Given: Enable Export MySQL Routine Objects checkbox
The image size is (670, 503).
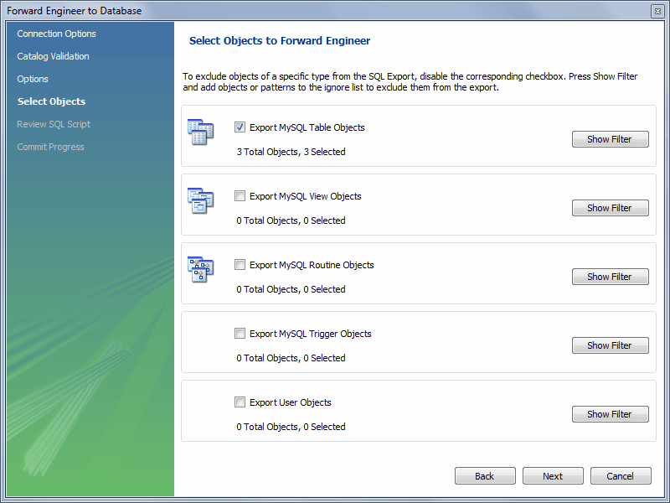Looking at the screenshot, I should 240,265.
